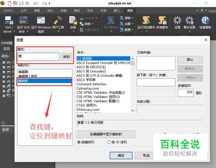The image size is (216, 168).
Task: Click the blue Help question mark icon
Action: click(x=202, y=11)
